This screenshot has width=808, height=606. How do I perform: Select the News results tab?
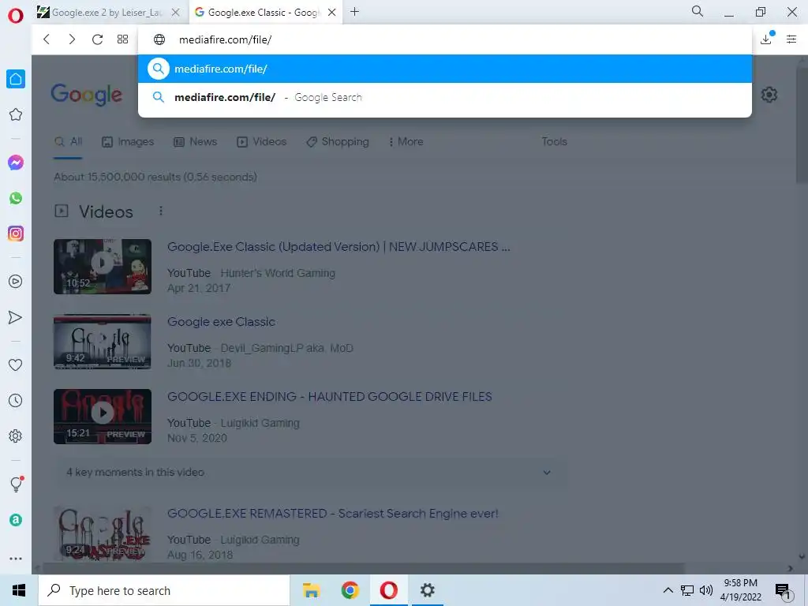pyautogui.click(x=196, y=142)
